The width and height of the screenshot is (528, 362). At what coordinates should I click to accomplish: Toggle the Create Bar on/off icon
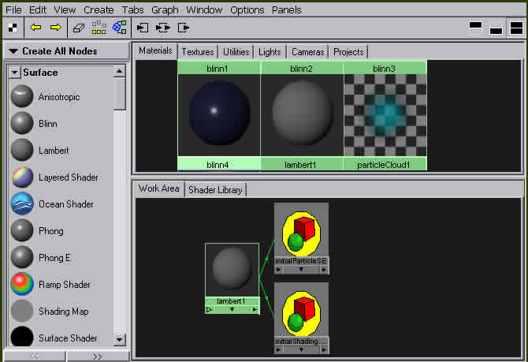(12, 28)
